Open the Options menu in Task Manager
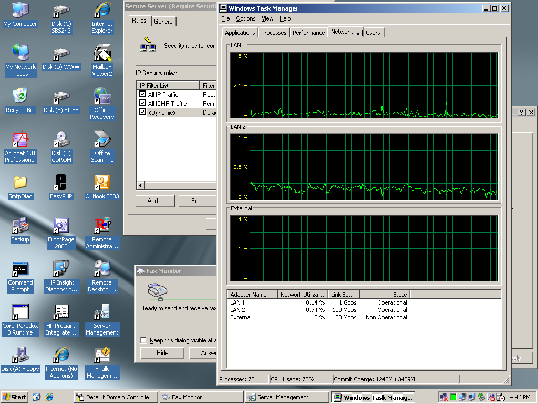The height and width of the screenshot is (404, 538). 246,18
